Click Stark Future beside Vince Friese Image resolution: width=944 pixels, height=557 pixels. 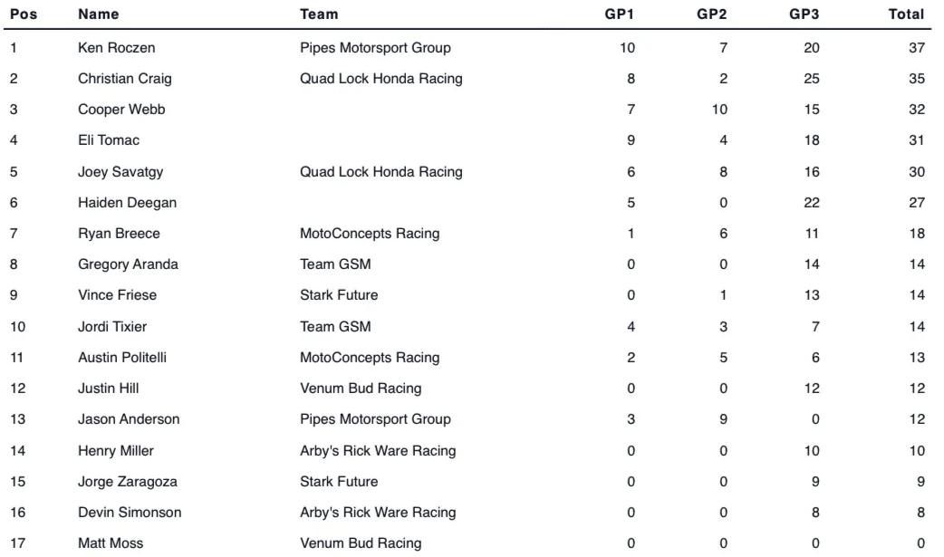[x=339, y=295]
